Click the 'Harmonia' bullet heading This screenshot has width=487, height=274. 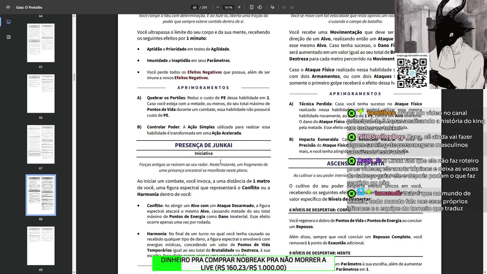156,234
